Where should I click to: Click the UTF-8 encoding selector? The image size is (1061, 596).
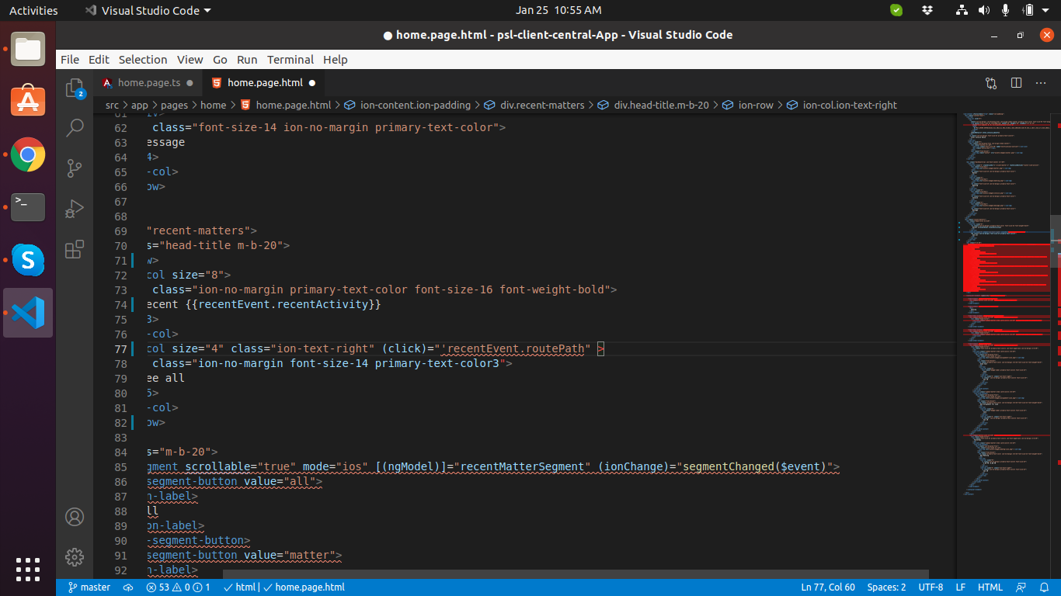pyautogui.click(x=931, y=587)
